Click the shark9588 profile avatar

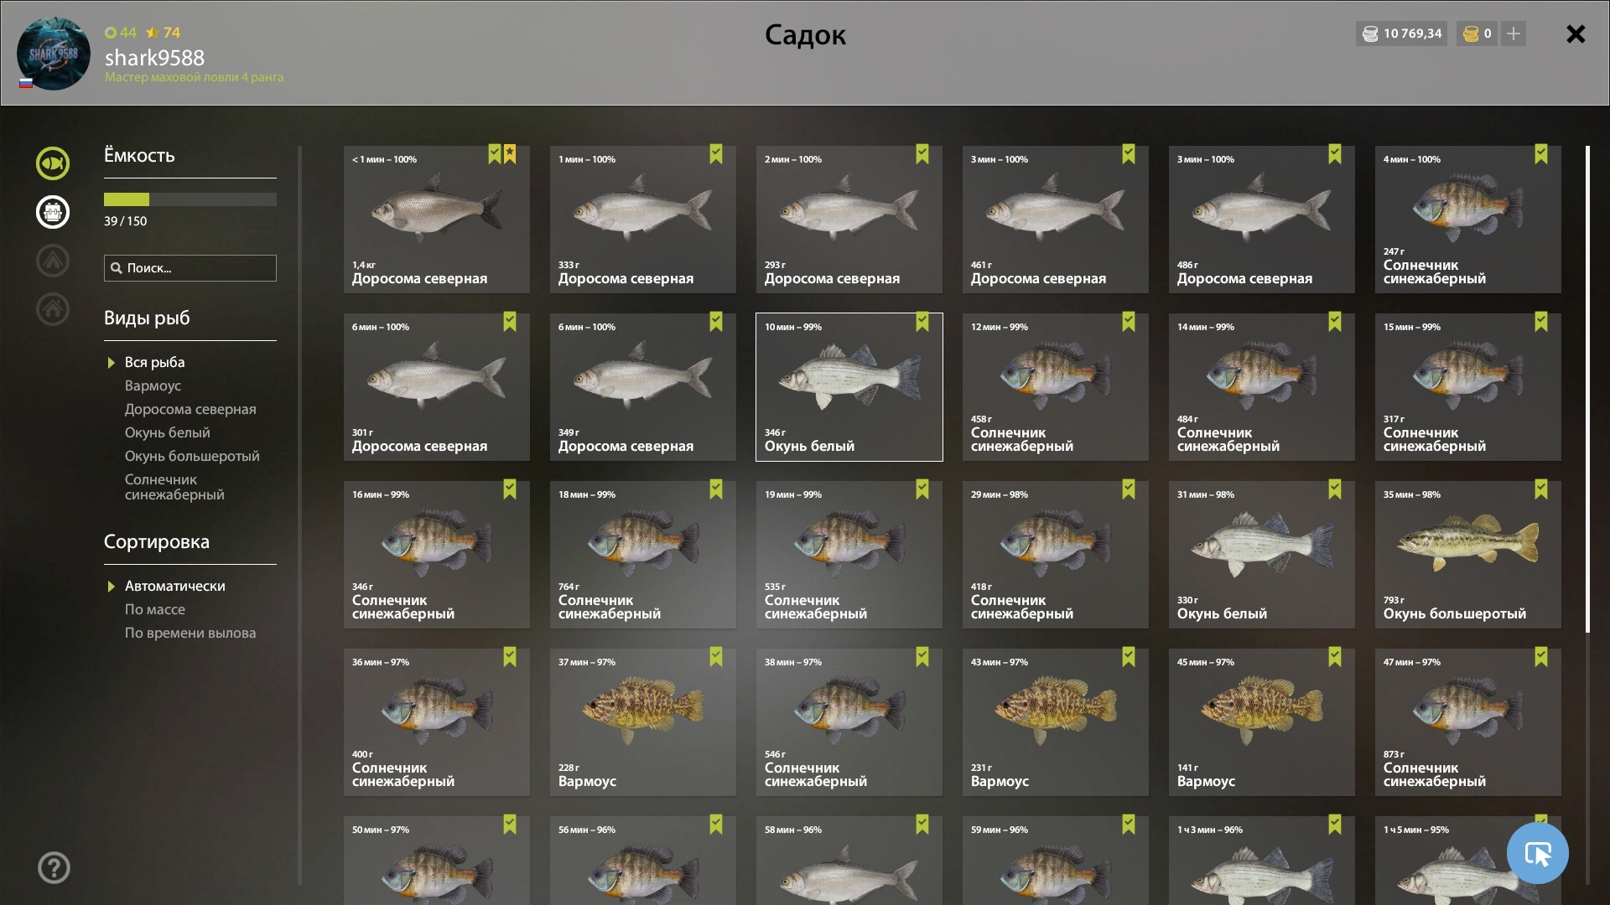(x=54, y=54)
